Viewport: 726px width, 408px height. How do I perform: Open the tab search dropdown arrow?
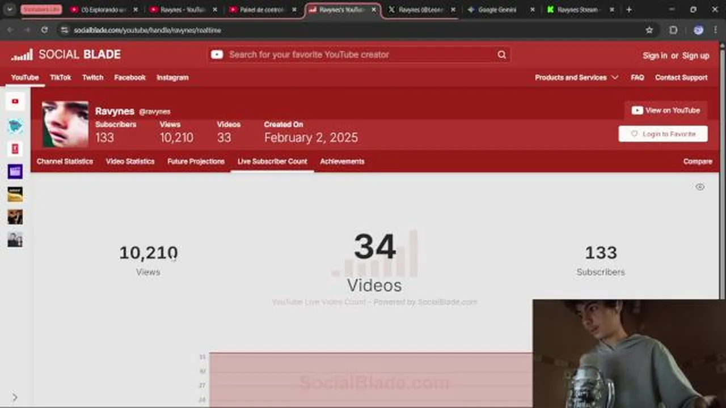click(10, 10)
